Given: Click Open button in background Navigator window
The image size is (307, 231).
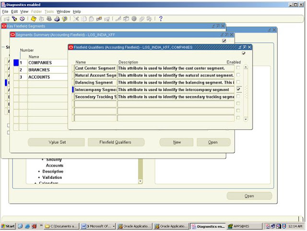Looking at the screenshot, I should 249,196.
